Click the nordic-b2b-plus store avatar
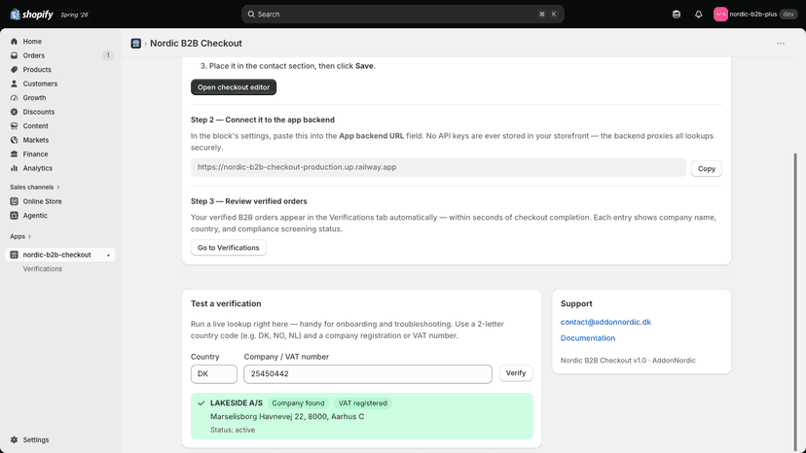 (720, 15)
